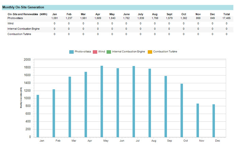
Task: Click the 1,689 Photovoltaics April value
Action: coord(98,18)
